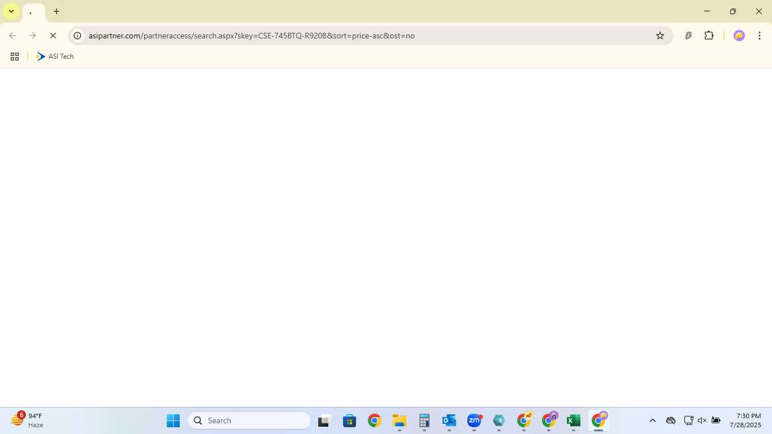Restore down the Chrome window
The image size is (772, 434).
click(x=733, y=11)
